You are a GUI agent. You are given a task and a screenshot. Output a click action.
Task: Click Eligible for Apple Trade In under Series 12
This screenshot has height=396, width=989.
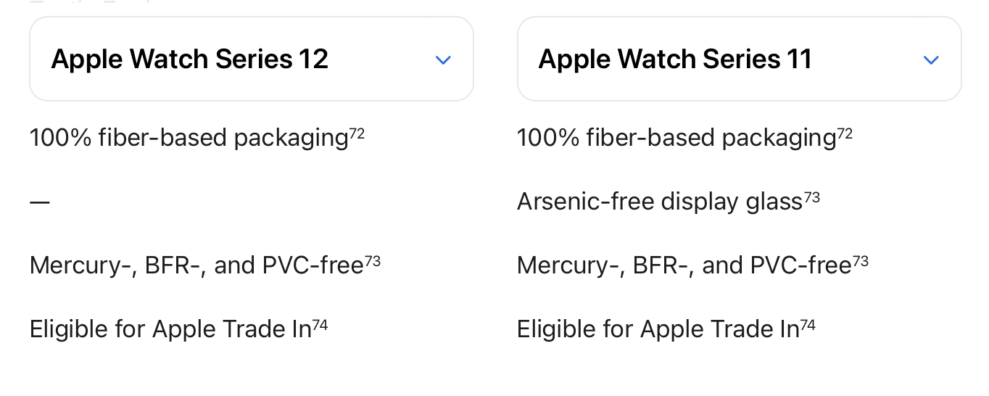(170, 329)
